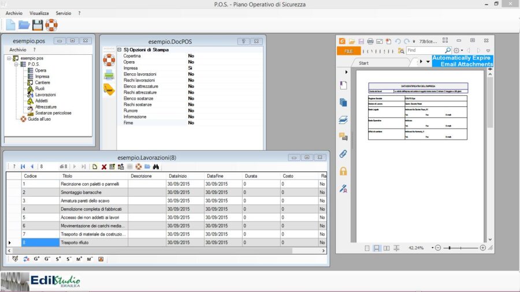Open the security padlock panel in the PDF viewer
Image resolution: width=520 pixels, height=292 pixels.
[343, 171]
